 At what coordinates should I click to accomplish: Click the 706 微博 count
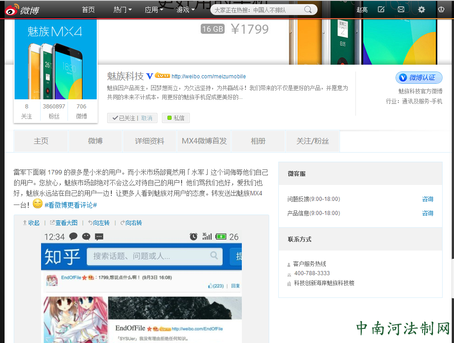click(81, 111)
